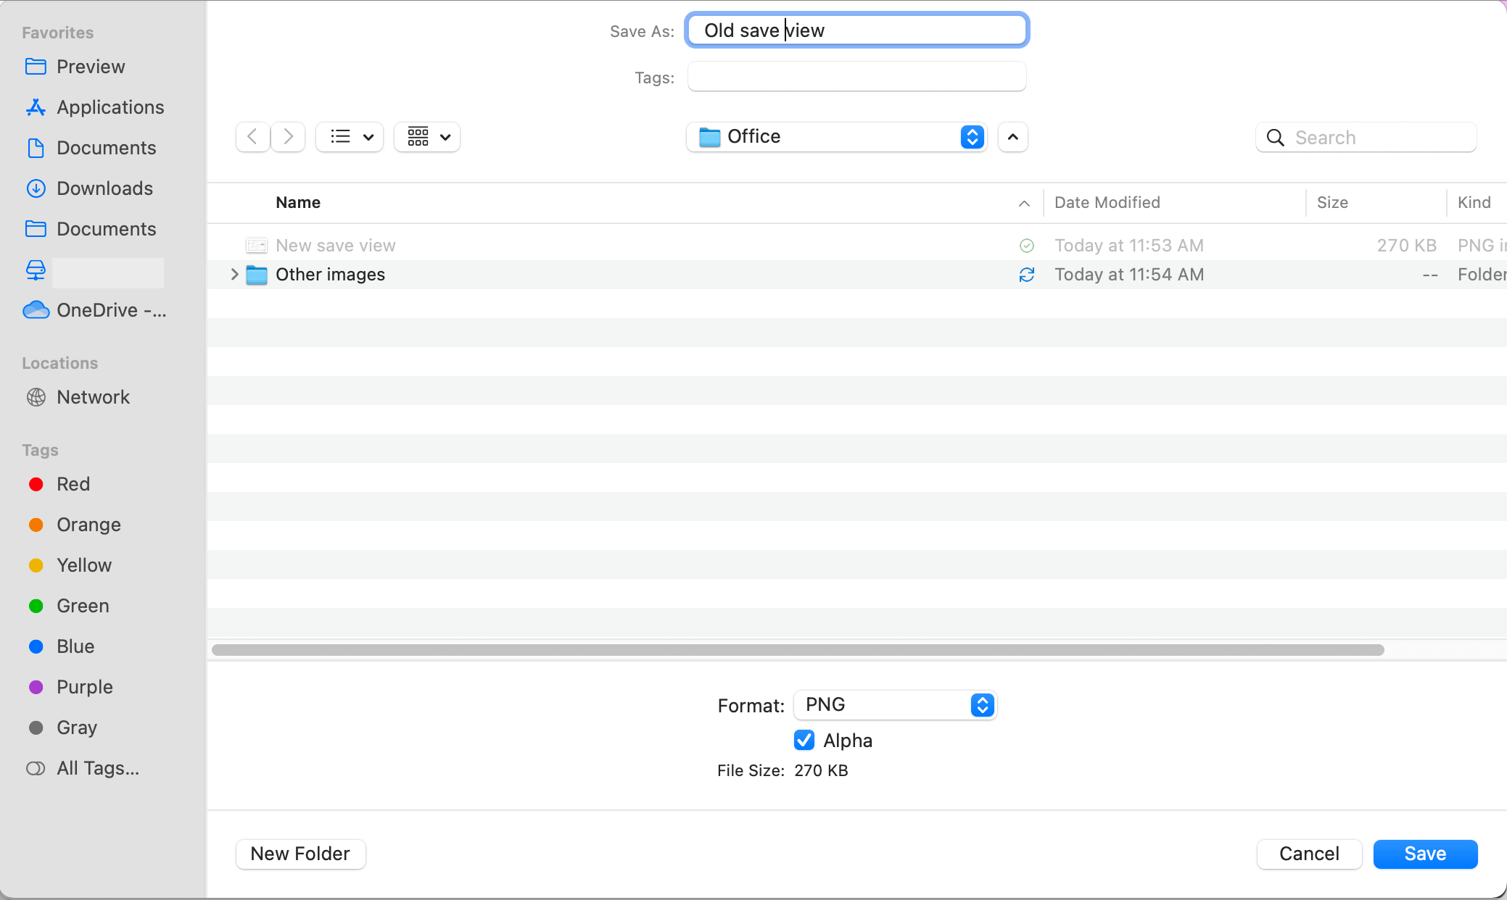The width and height of the screenshot is (1507, 900).
Task: Select the Blue tag
Action: pos(62,646)
